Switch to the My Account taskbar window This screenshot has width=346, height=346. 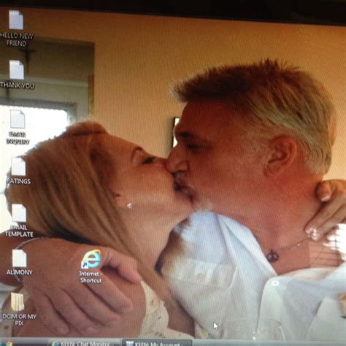[x=157, y=343]
